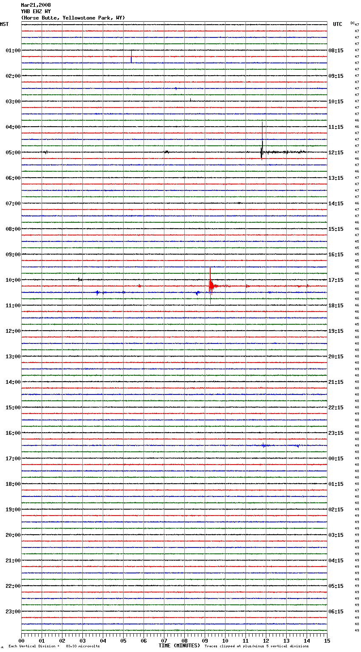
Task: Click the MST timezone label
Action: tap(4, 24)
